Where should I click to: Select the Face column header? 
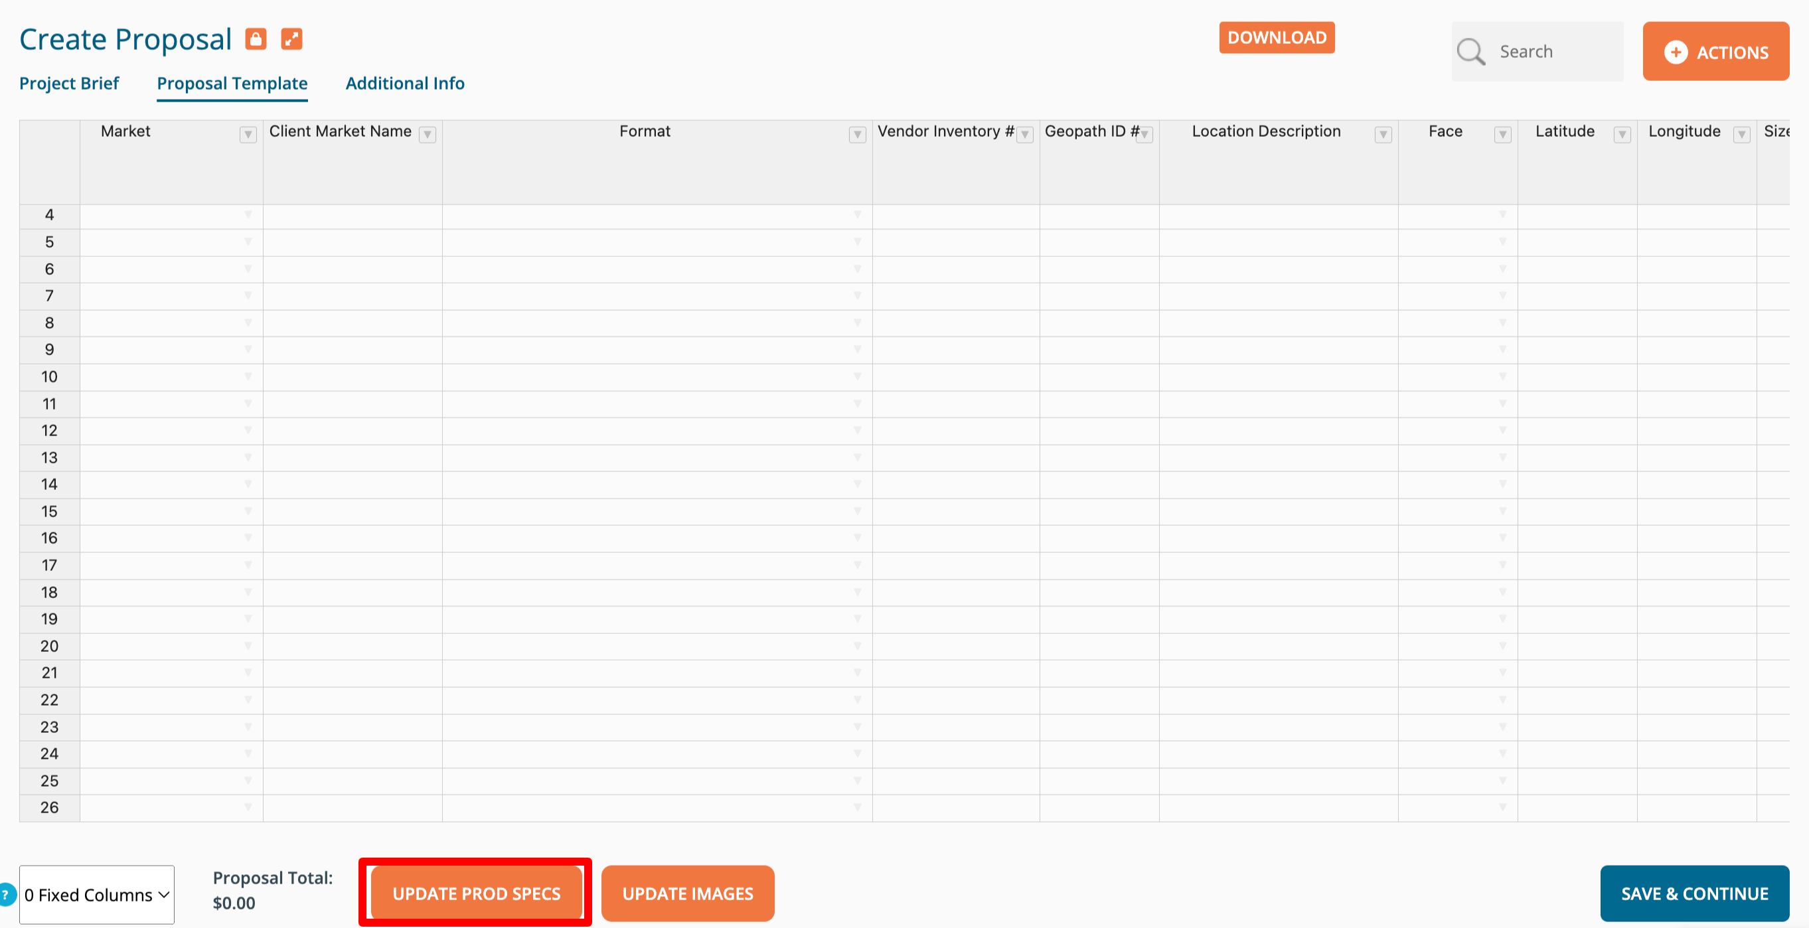(x=1458, y=162)
